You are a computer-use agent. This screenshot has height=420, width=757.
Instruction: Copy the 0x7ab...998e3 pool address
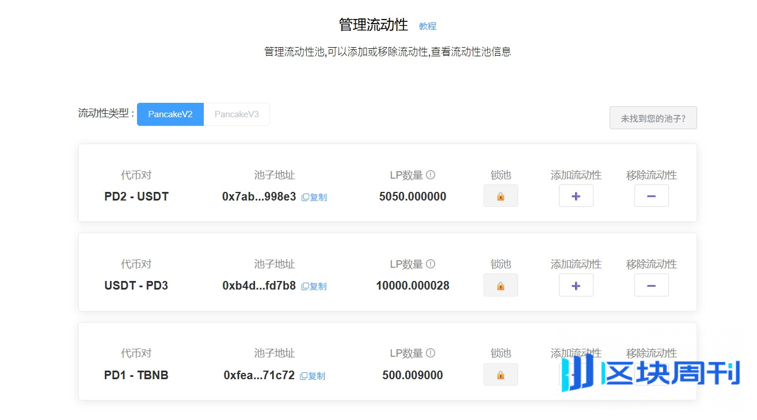tap(314, 197)
